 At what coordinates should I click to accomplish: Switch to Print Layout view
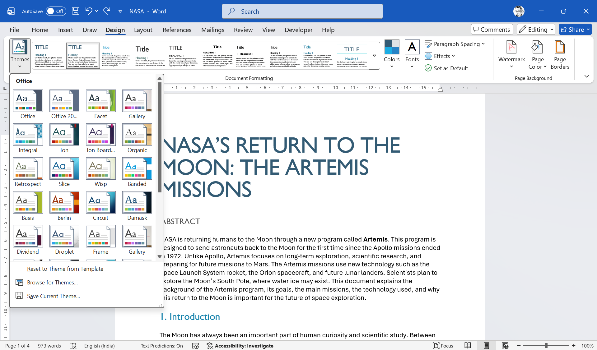486,346
